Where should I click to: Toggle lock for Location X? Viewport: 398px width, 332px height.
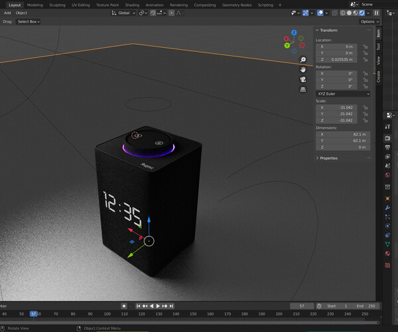[x=365, y=46]
